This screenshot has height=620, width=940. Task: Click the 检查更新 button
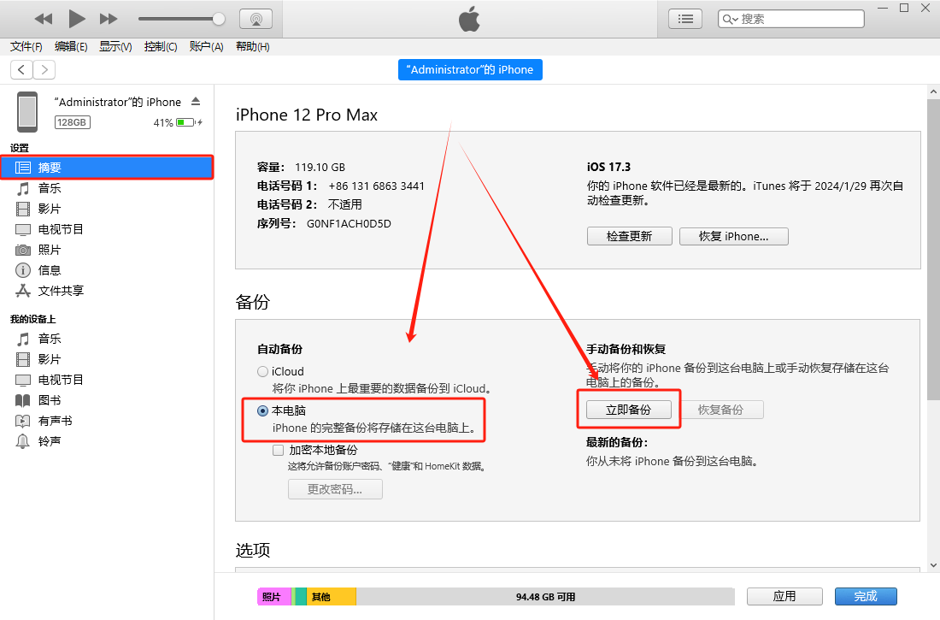pyautogui.click(x=629, y=236)
